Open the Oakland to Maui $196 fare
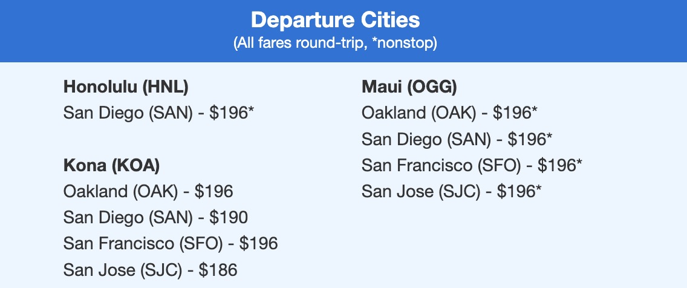The width and height of the screenshot is (687, 288). pos(449,113)
